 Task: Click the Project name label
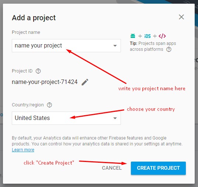click(26, 32)
